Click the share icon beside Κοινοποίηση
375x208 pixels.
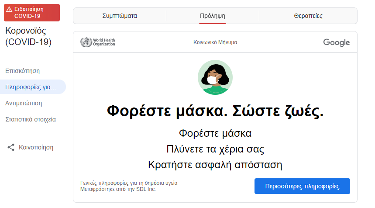tap(11, 147)
